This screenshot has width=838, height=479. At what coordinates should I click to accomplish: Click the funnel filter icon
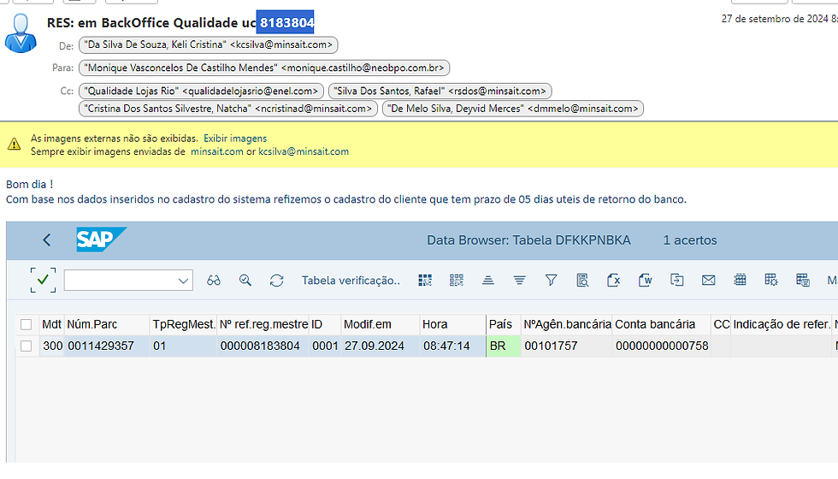click(x=551, y=281)
